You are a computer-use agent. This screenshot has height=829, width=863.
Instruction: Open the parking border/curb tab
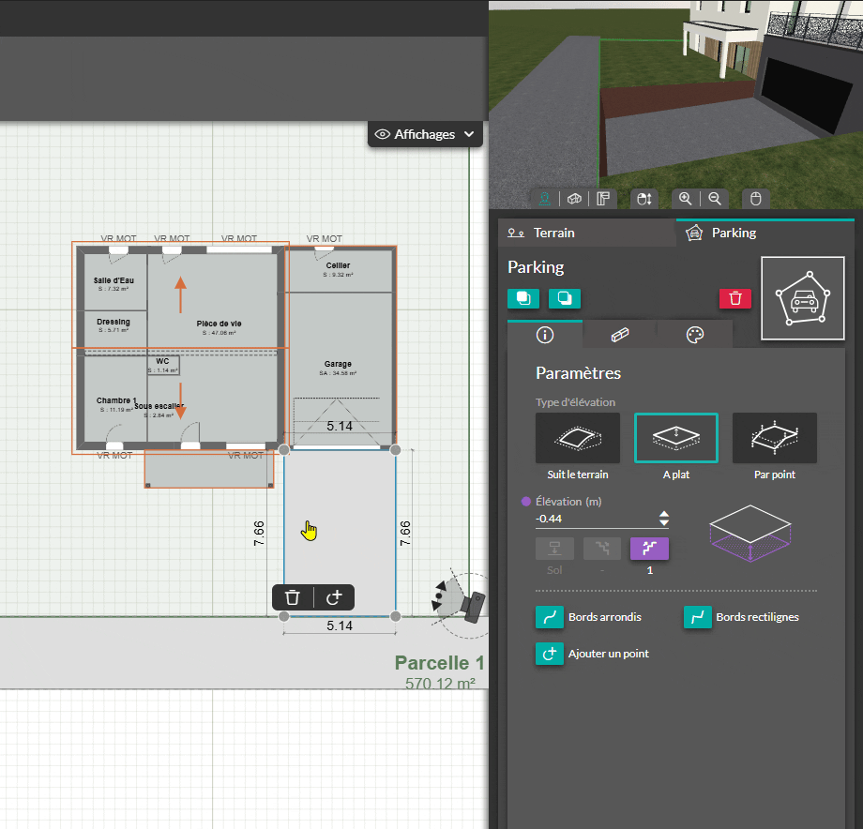[x=620, y=335]
